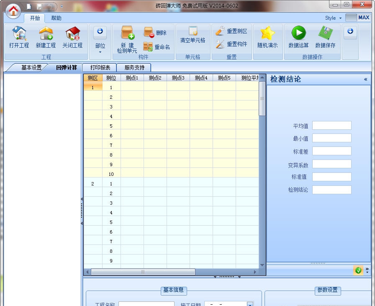The width and height of the screenshot is (375, 306).
Task: Click the horizontal scrollbar left arrow
Action: click(x=87, y=272)
